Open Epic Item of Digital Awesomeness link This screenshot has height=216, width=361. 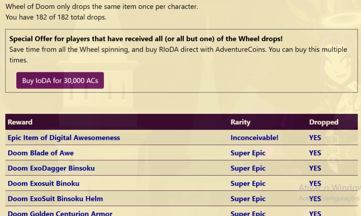click(64, 138)
